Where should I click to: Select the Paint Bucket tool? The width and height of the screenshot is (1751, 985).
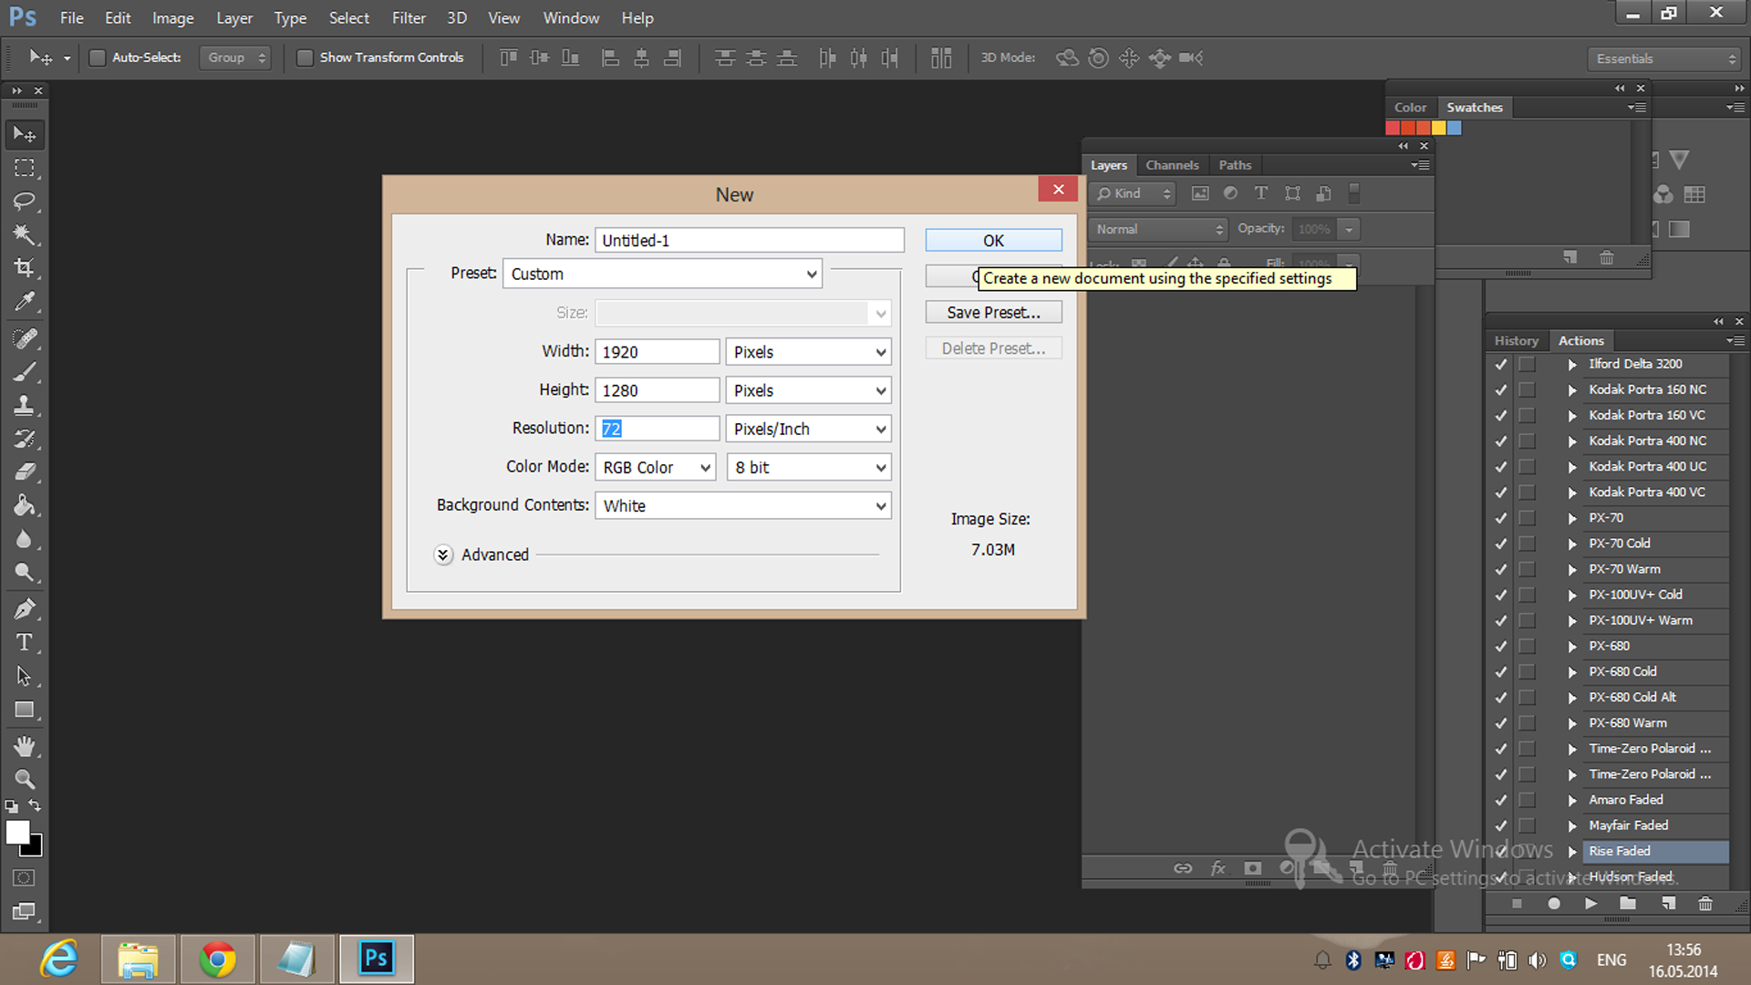click(x=25, y=505)
